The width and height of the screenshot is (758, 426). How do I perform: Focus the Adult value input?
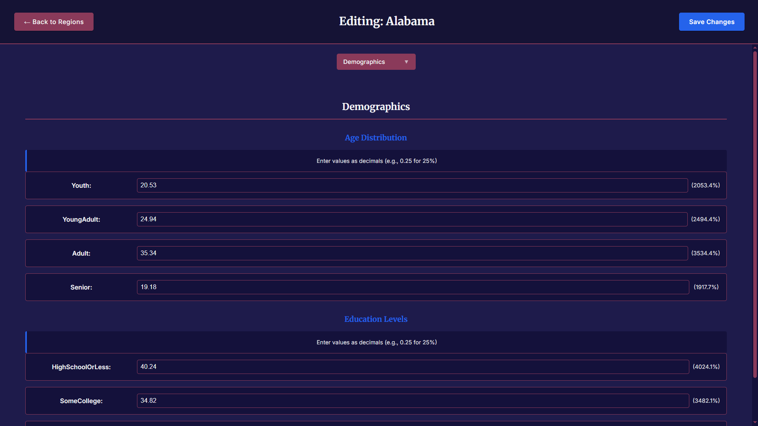412,253
